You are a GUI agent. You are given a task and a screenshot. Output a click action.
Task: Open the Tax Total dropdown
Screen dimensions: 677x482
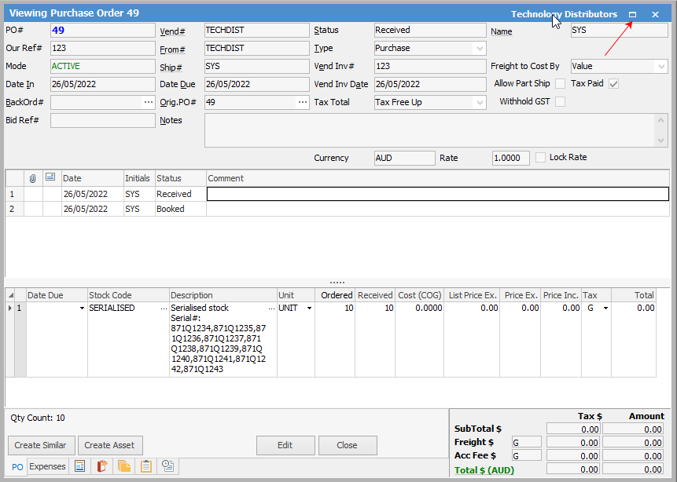479,102
